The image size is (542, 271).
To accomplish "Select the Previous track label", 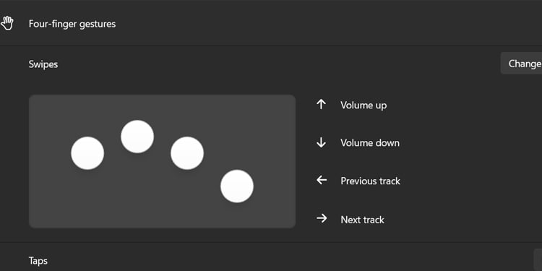I will click(370, 181).
